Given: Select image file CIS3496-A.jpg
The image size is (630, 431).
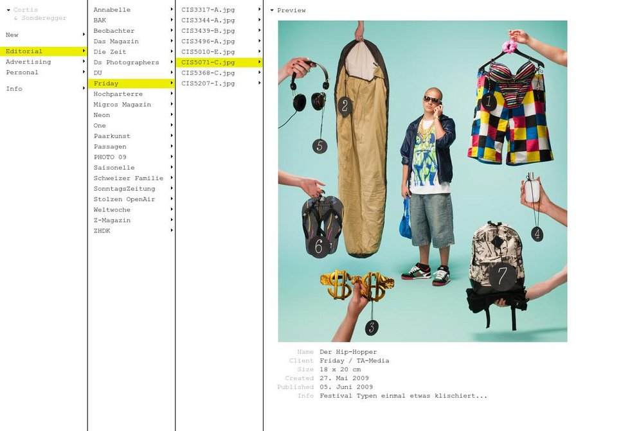Looking at the screenshot, I should (x=208, y=41).
